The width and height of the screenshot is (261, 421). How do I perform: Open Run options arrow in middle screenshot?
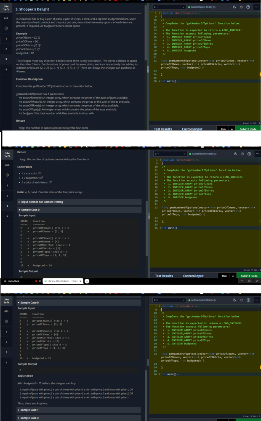pos(232,276)
